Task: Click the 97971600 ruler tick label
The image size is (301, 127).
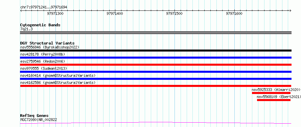Action: point(234,14)
